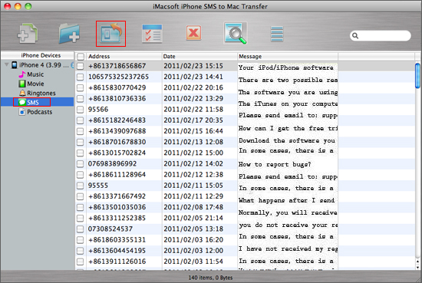
Task: Click the address +8613911126016
Action: [117, 262]
